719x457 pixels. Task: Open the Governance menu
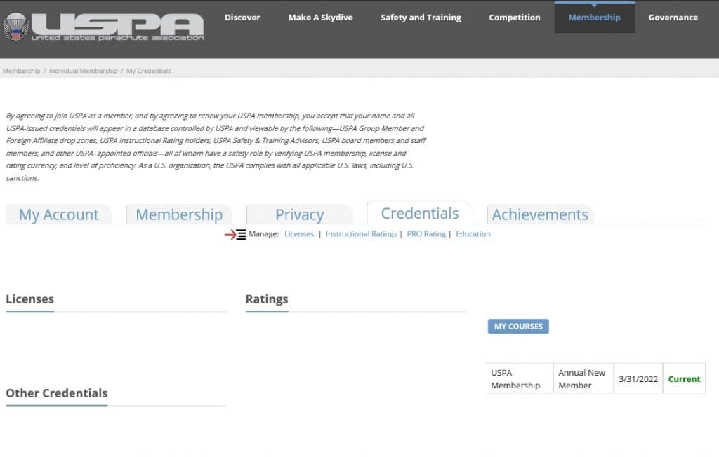coord(673,18)
